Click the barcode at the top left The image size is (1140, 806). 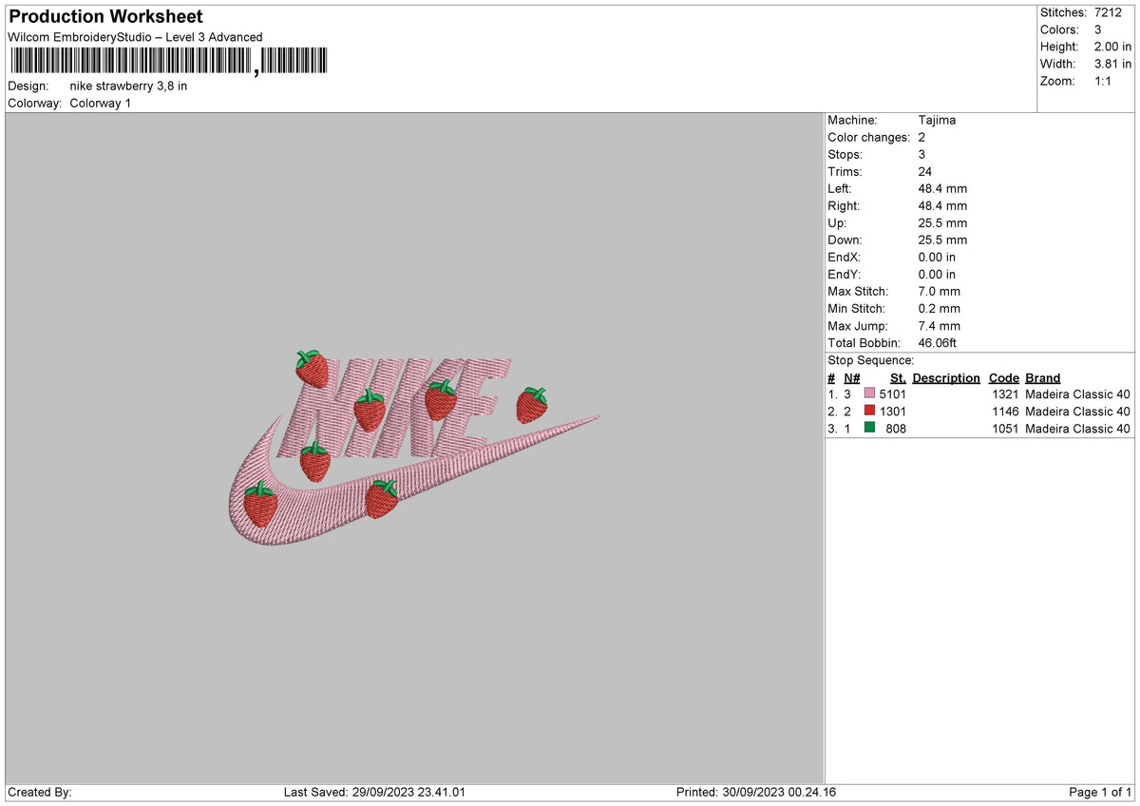tap(169, 63)
